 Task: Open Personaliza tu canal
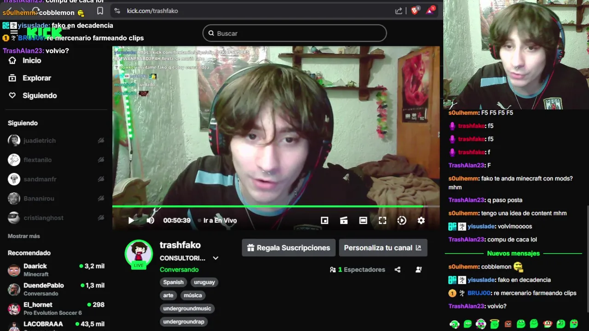(x=383, y=248)
